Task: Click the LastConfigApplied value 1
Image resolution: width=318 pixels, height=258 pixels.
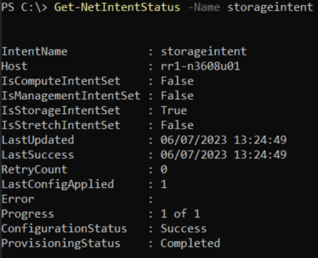Action: click(x=164, y=184)
